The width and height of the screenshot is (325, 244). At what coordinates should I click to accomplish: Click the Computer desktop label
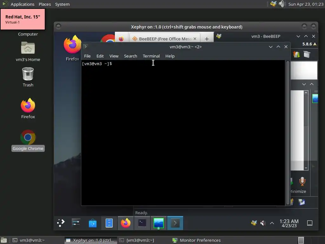pyautogui.click(x=28, y=34)
